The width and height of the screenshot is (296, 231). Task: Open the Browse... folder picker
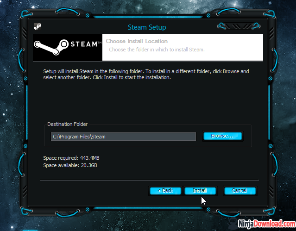(x=222, y=136)
